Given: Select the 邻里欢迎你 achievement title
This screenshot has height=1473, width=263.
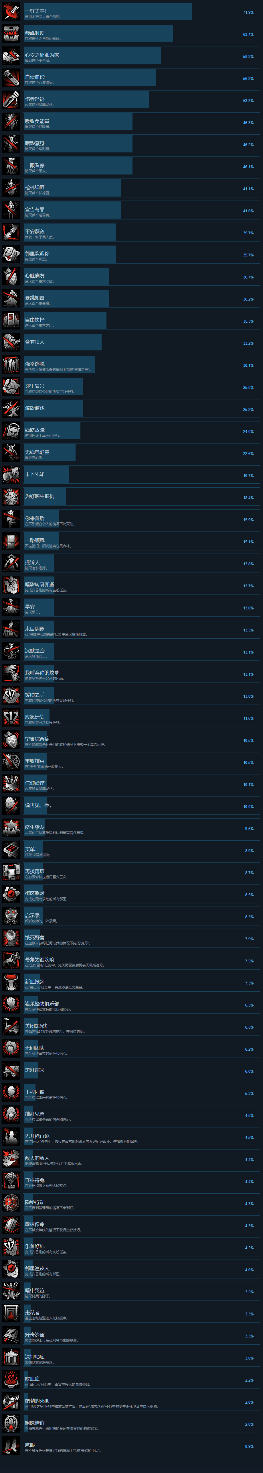Looking at the screenshot, I should click(x=37, y=253).
